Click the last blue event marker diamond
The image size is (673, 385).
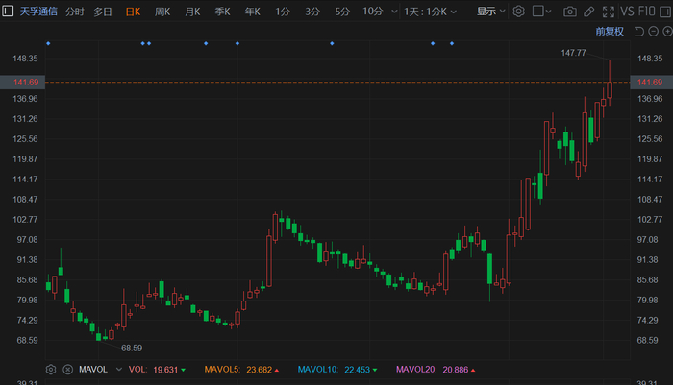point(452,43)
